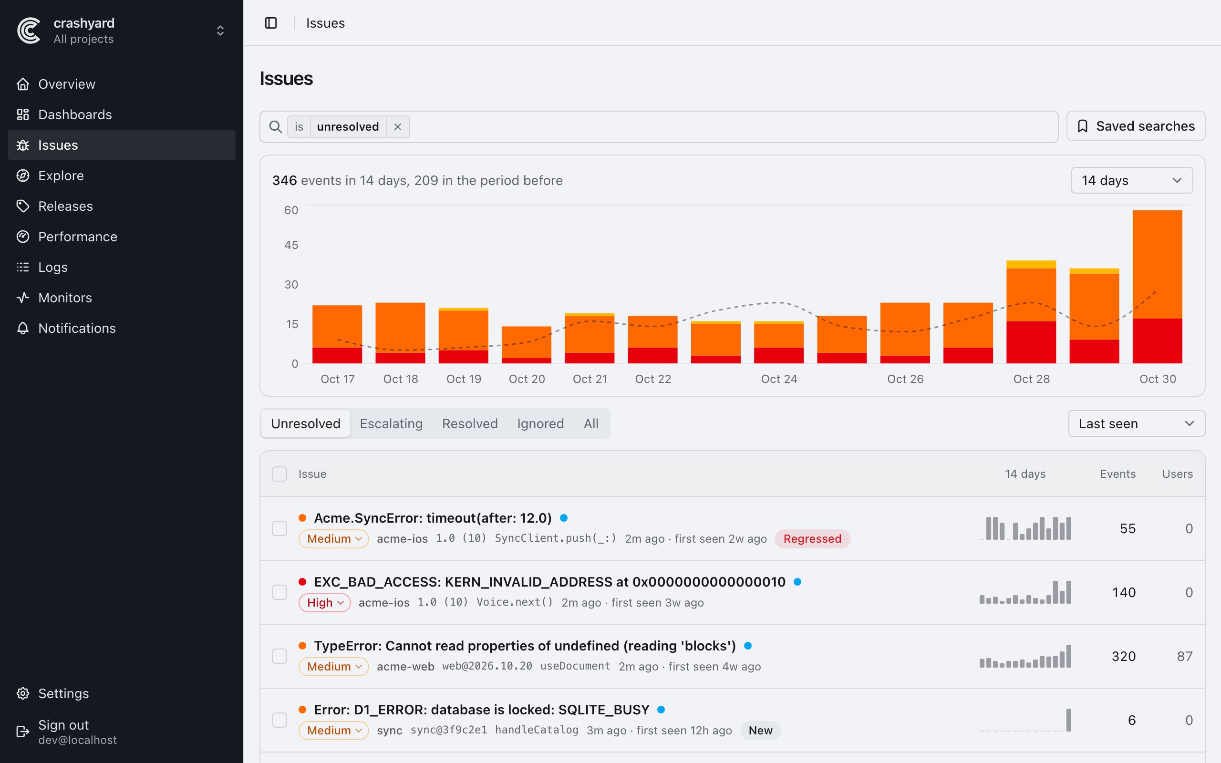Open the 14 days range dropdown
Image resolution: width=1221 pixels, height=763 pixels.
1132,180
